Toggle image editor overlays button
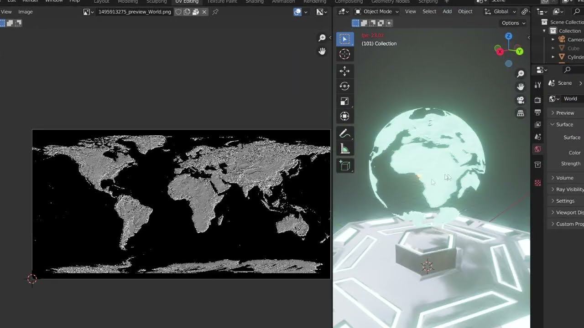 pyautogui.click(x=297, y=12)
